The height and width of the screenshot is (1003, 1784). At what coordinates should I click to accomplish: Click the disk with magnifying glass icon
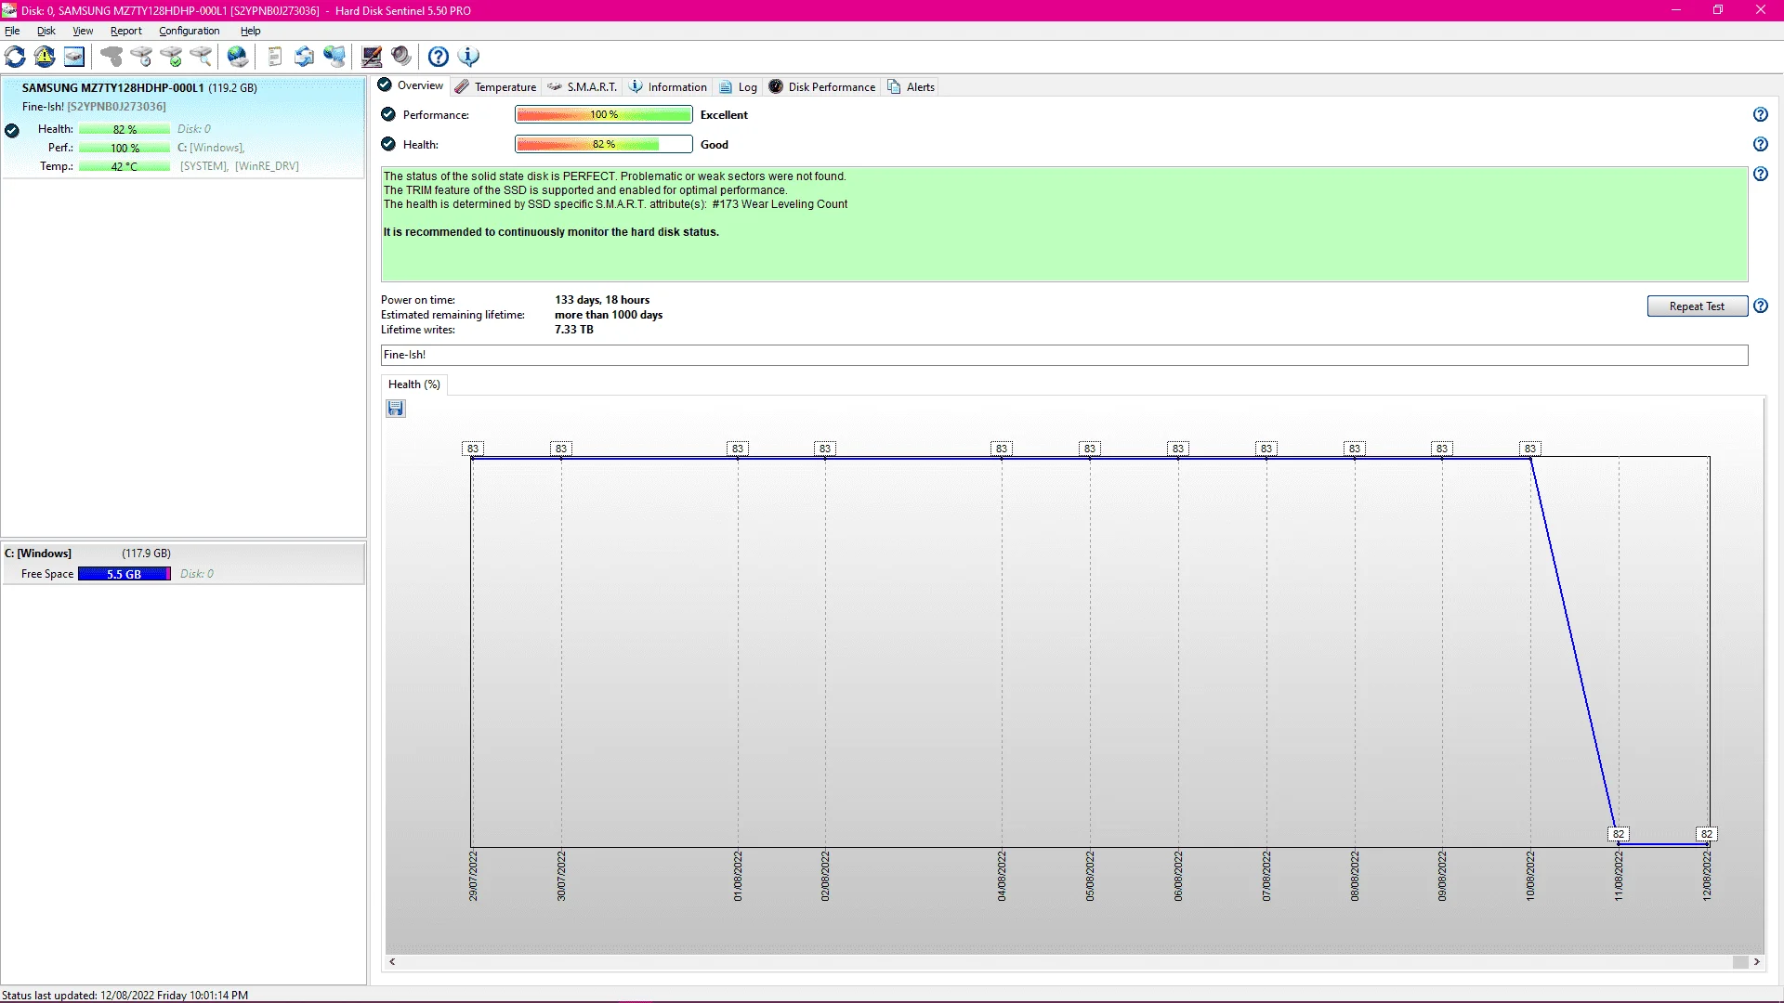click(201, 57)
